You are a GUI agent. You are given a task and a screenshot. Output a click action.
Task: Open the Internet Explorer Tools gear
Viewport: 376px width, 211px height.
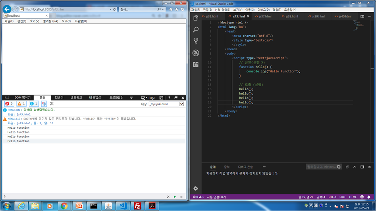tap(183, 10)
